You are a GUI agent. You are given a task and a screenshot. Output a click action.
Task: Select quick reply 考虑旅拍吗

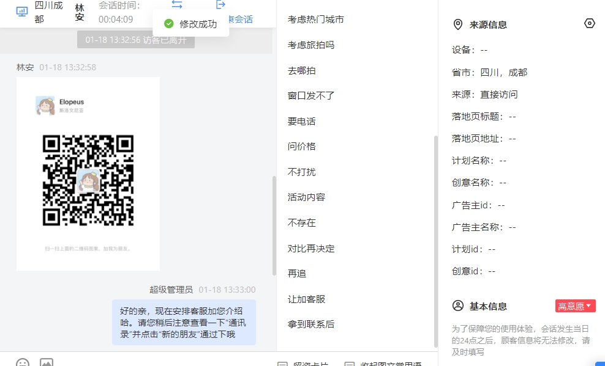(x=311, y=45)
